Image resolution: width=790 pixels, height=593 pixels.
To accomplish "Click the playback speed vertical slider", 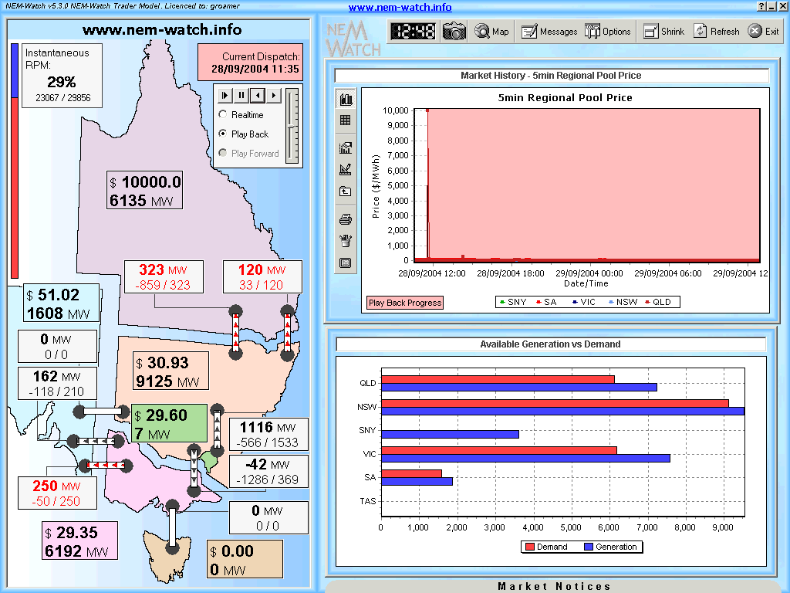I will [x=292, y=125].
